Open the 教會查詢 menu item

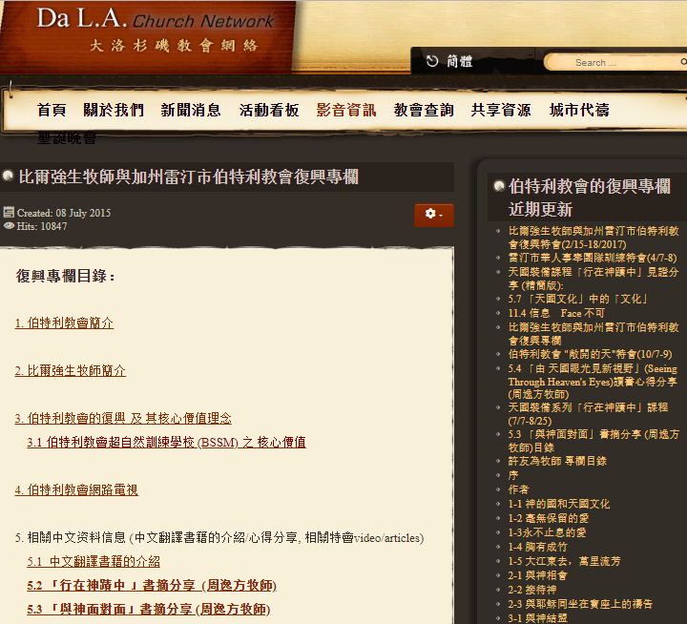(424, 110)
